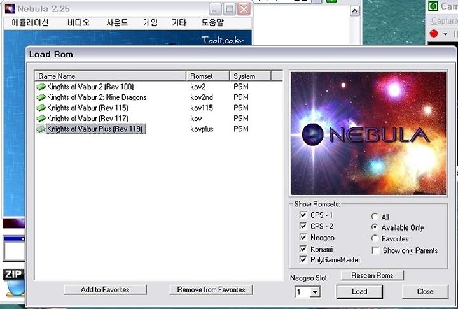Click the chip icon beside Knights of Valour (Rev 117)

point(41,119)
